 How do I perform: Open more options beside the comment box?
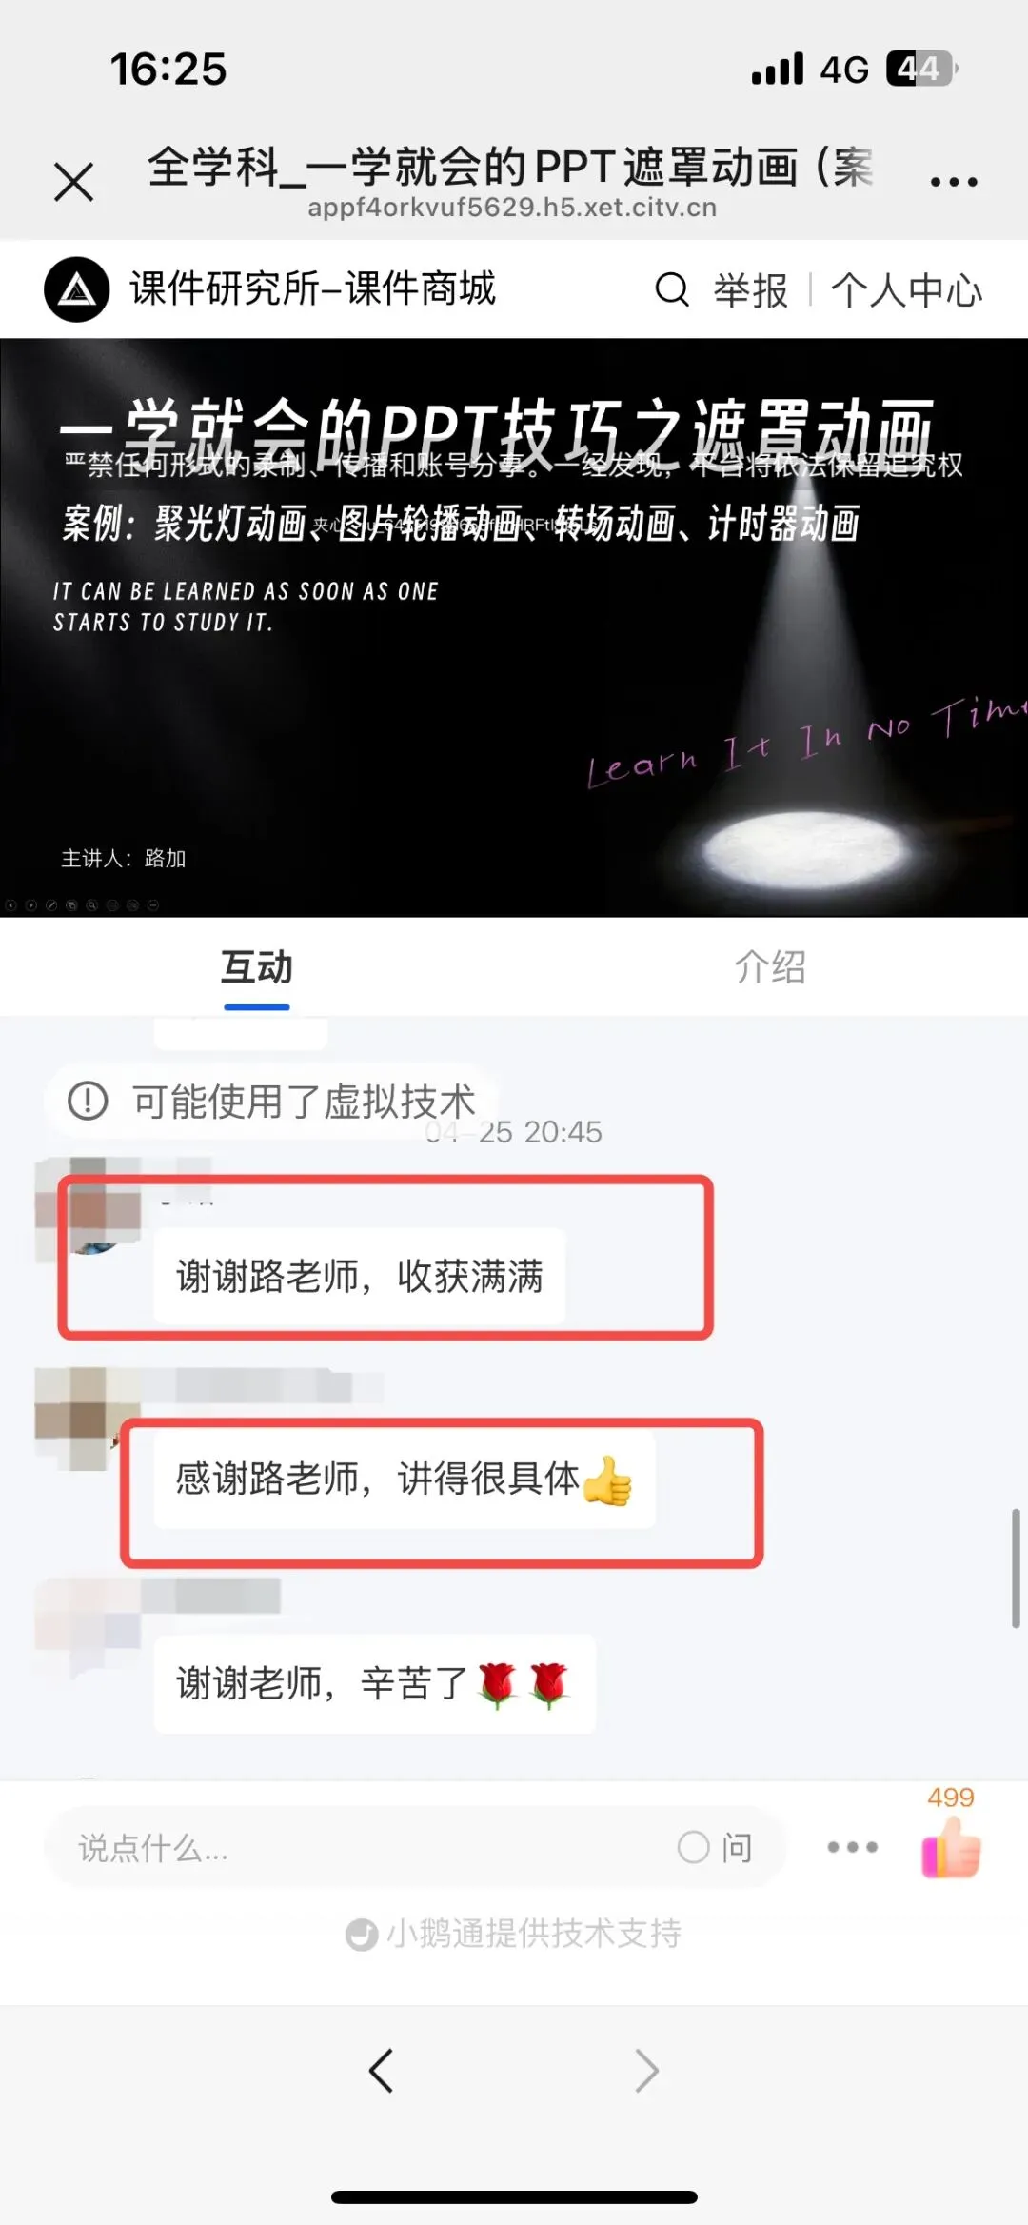(852, 1847)
